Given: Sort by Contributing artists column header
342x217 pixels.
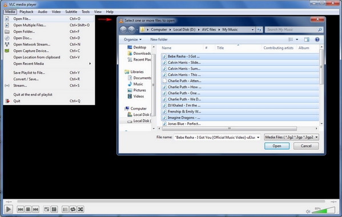Looking at the screenshot, I should (278, 48).
